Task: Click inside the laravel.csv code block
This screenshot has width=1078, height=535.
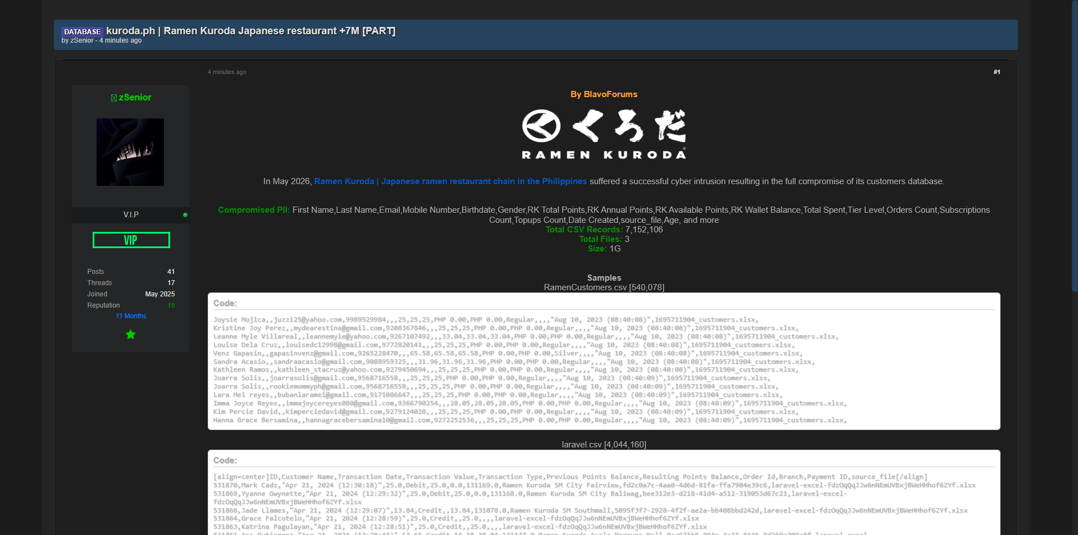Action: 604,493
